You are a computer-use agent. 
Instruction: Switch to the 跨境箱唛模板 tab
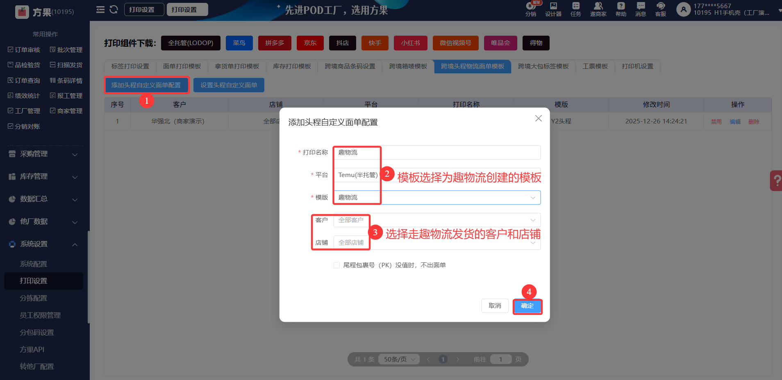point(408,66)
